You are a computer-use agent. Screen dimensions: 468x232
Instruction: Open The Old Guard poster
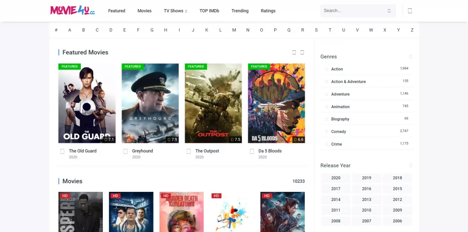[x=87, y=103]
